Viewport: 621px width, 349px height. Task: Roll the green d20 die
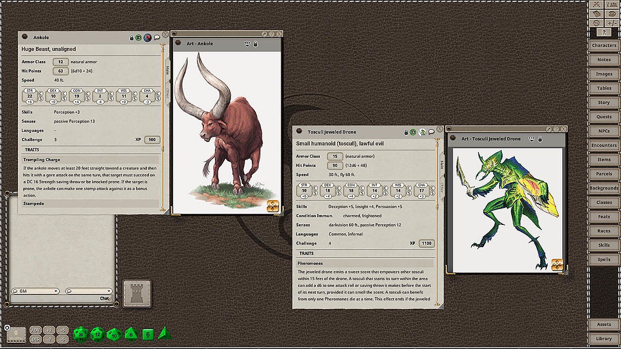(x=81, y=334)
